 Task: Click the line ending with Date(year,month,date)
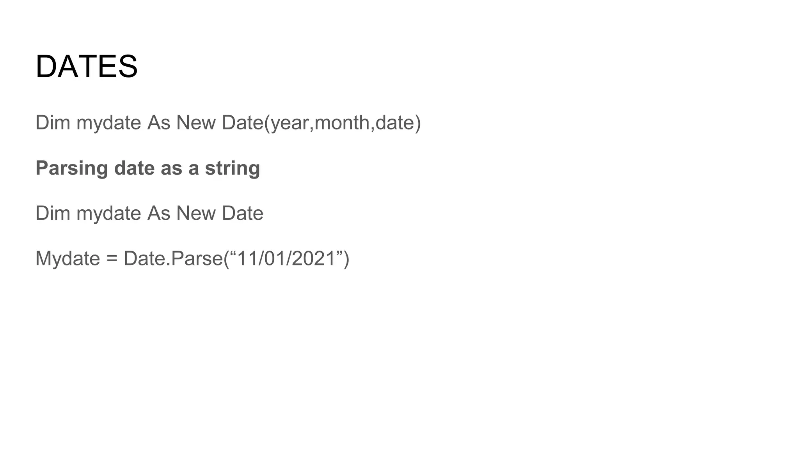point(228,123)
